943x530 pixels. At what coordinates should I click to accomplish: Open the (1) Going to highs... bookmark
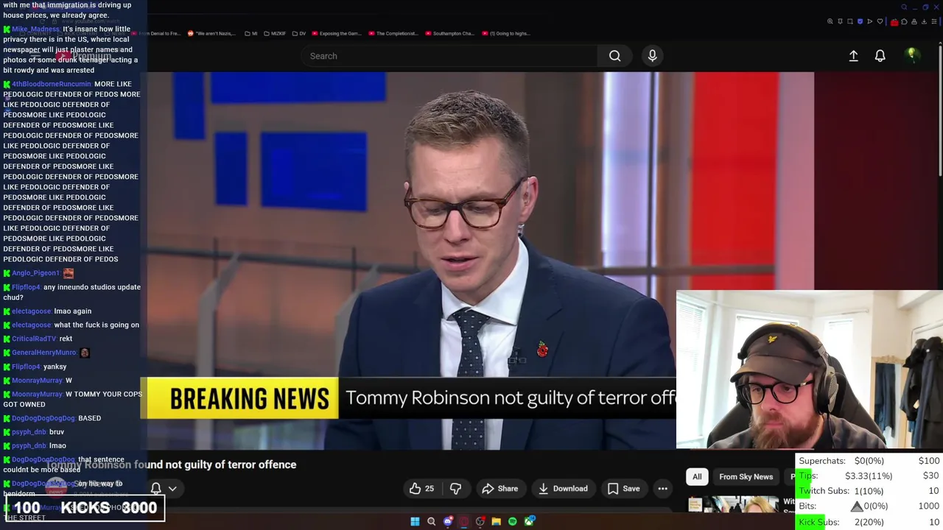pos(505,33)
